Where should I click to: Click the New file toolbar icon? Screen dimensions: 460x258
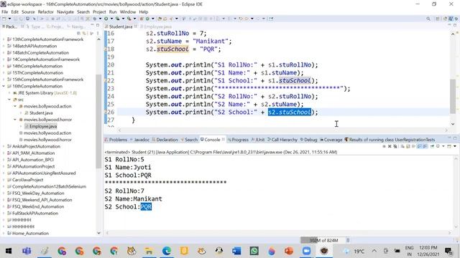4,19
